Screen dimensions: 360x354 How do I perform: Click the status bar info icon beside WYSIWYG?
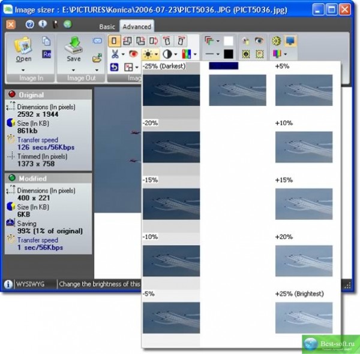[8, 285]
